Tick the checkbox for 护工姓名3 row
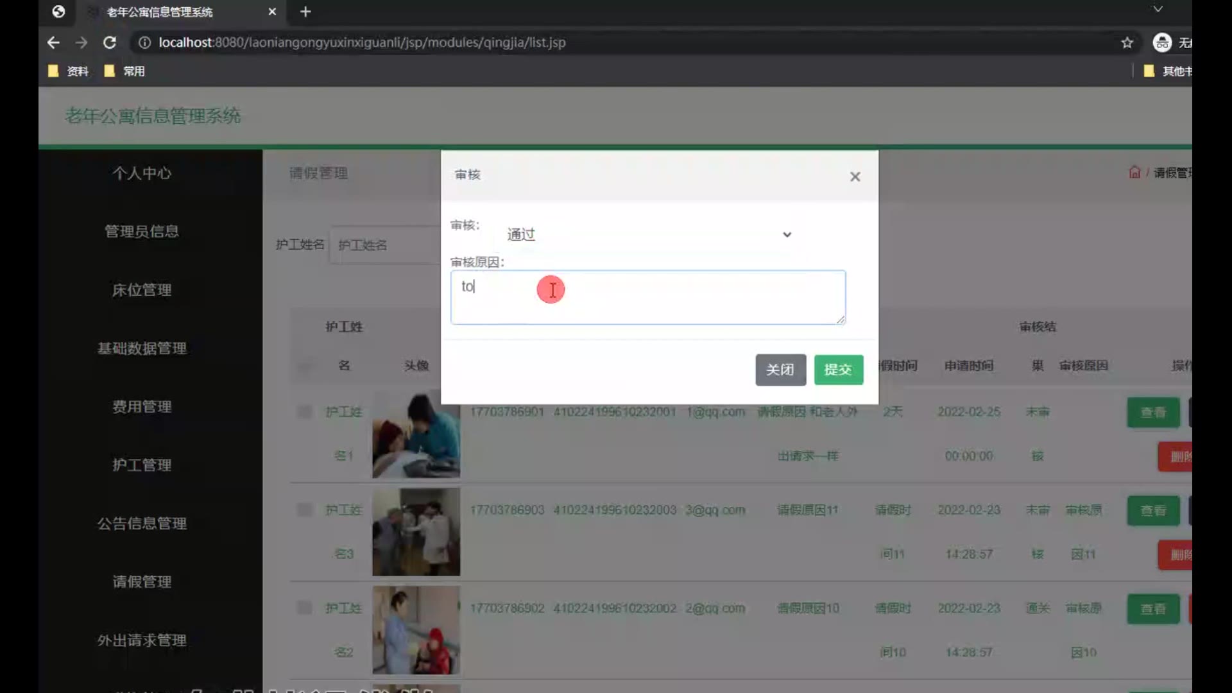The height and width of the screenshot is (693, 1232). pyautogui.click(x=305, y=509)
